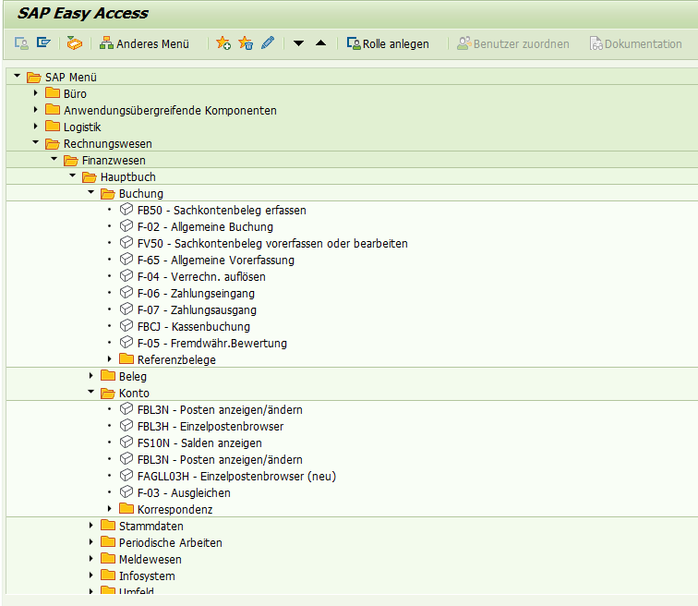The width and height of the screenshot is (698, 606).
Task: Select the Infosystem folder label
Action: [147, 576]
